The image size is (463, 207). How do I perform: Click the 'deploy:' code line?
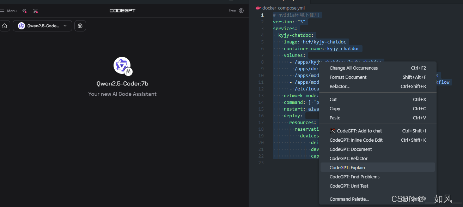click(x=293, y=116)
